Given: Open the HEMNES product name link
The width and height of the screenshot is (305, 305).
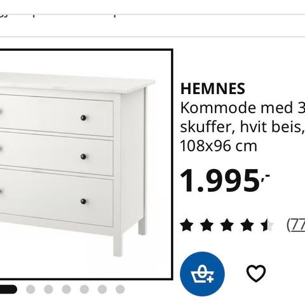Looking at the screenshot, I should [x=213, y=89].
